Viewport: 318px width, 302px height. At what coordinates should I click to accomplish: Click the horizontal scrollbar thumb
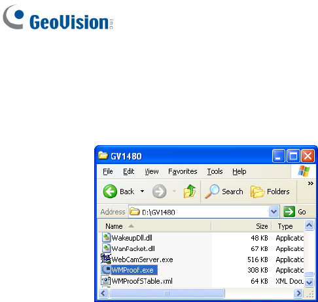pos(167,293)
